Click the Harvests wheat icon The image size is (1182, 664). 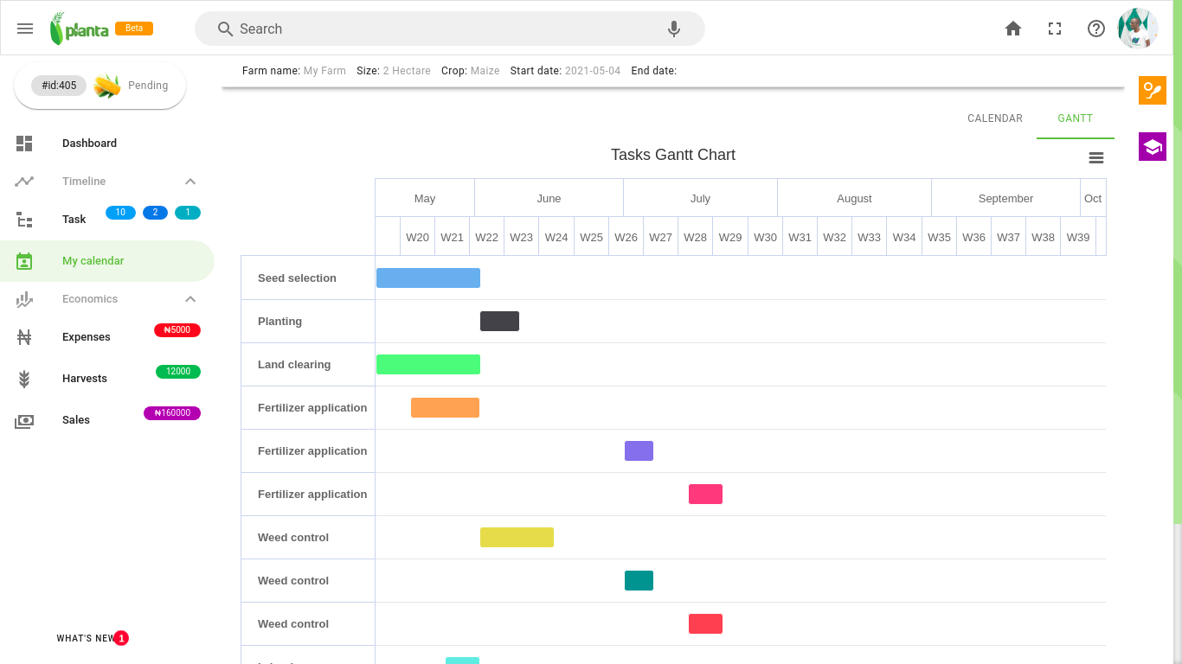pyautogui.click(x=24, y=379)
